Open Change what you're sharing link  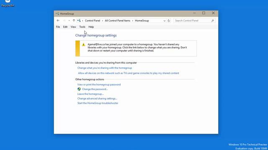tap(105, 68)
